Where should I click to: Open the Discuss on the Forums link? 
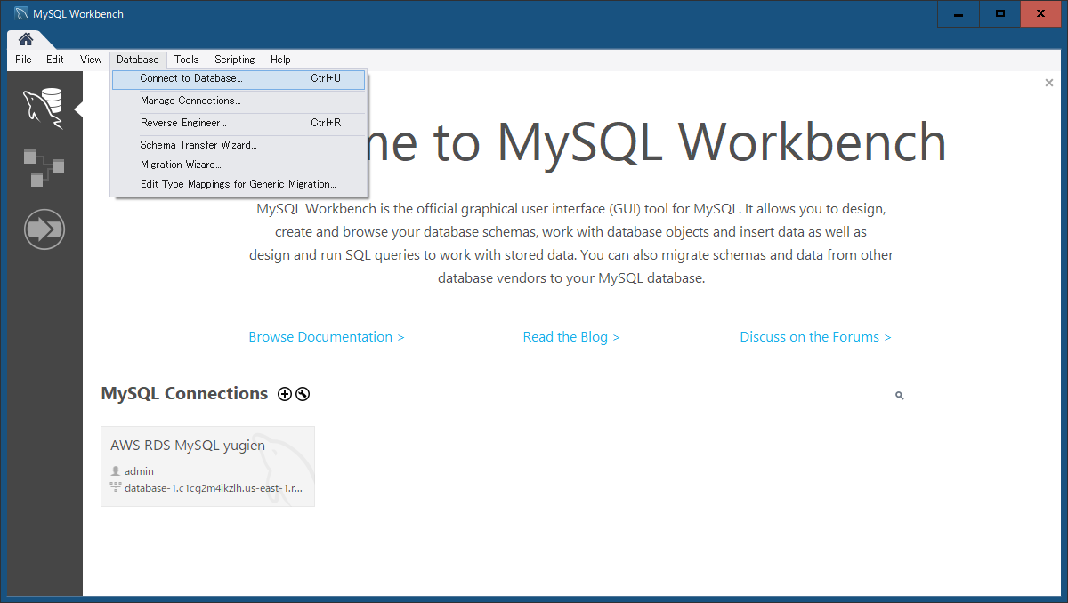click(815, 337)
